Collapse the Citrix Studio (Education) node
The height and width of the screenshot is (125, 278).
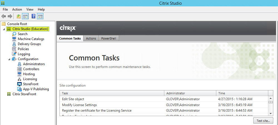(4, 29)
